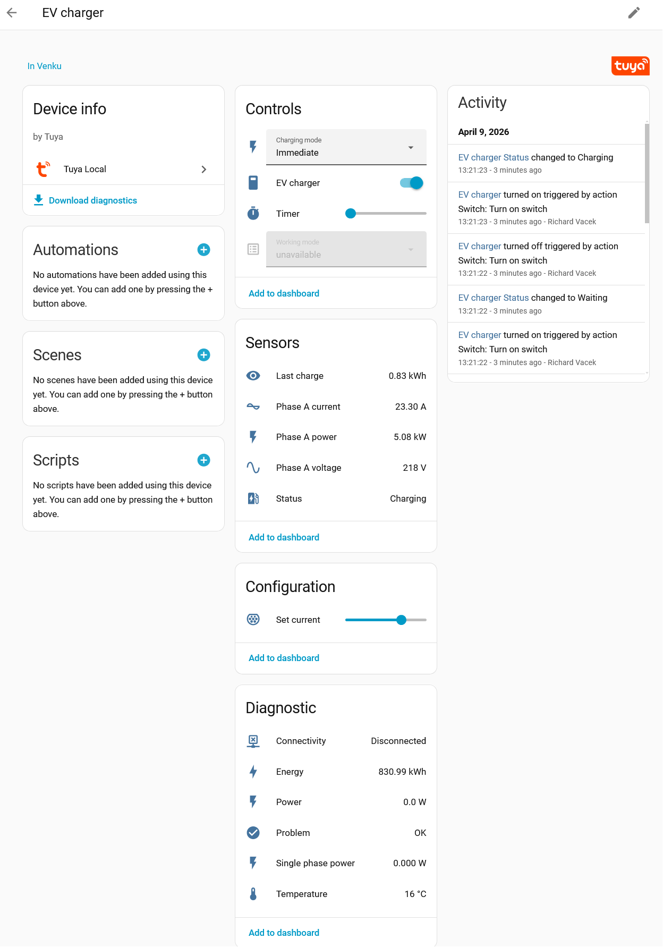Click the Activity panel scrollbar
The width and height of the screenshot is (663, 947).
(647, 173)
